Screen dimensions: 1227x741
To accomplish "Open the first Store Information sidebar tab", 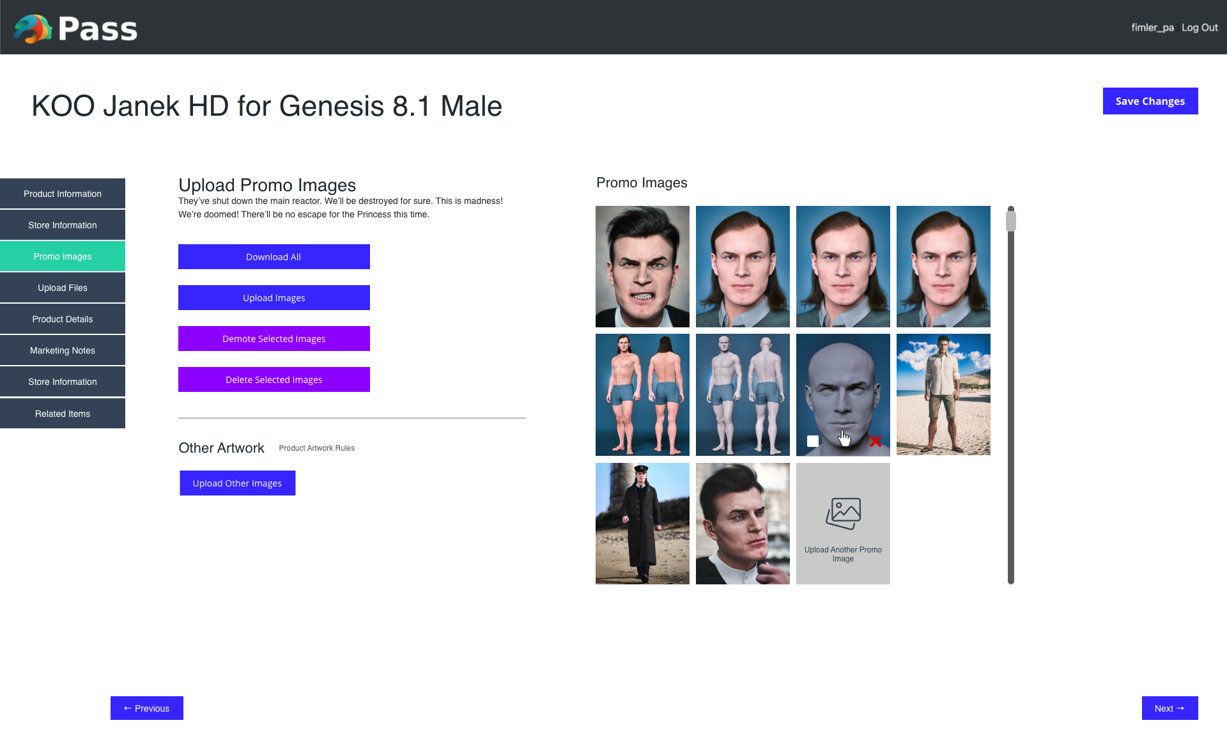I will pos(63,225).
